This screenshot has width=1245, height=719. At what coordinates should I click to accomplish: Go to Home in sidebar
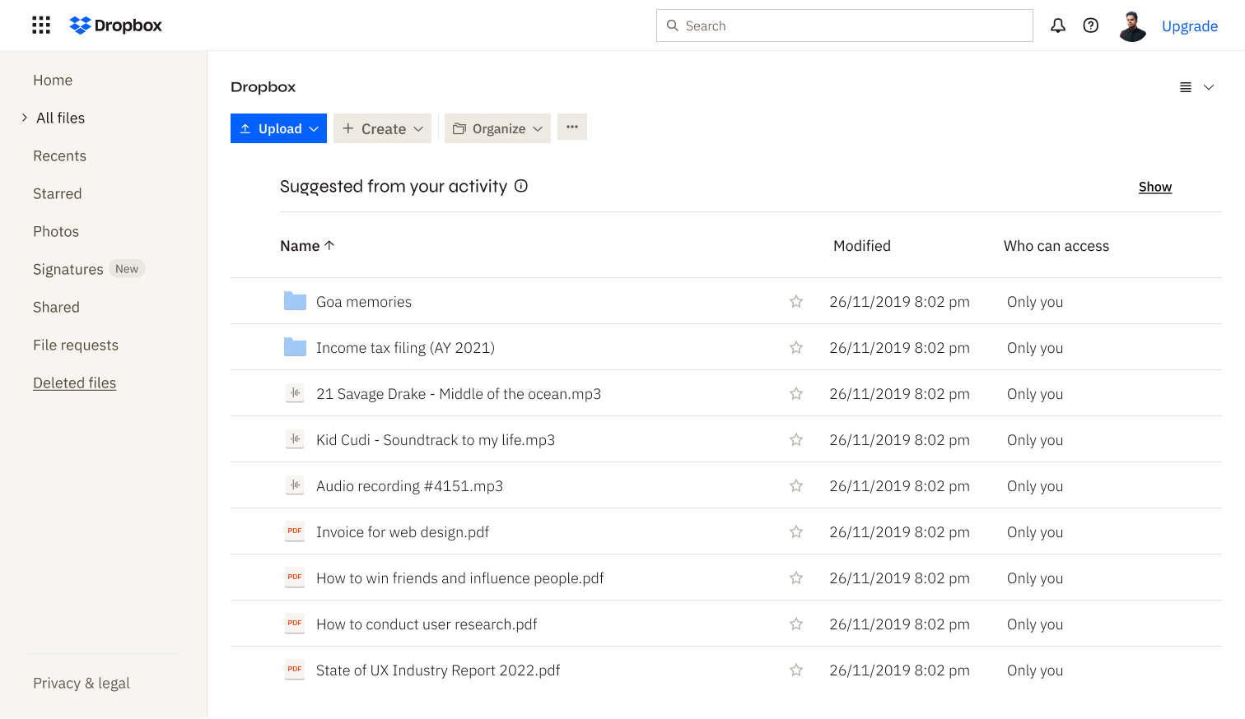pyautogui.click(x=53, y=80)
